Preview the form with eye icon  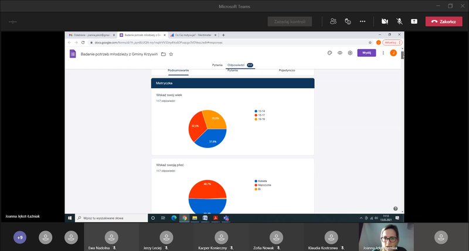click(339, 53)
